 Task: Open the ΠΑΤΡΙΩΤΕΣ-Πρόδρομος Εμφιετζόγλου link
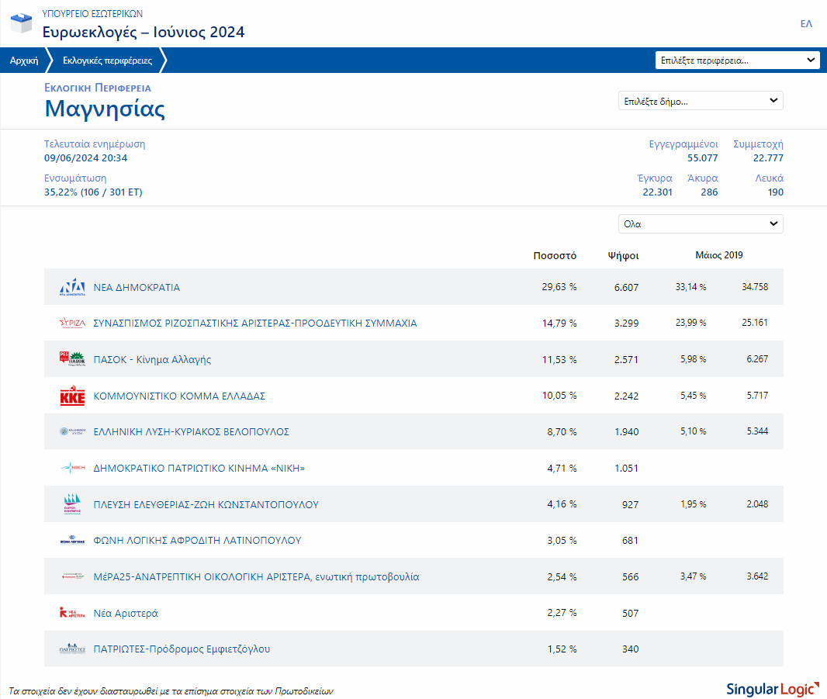pos(182,649)
